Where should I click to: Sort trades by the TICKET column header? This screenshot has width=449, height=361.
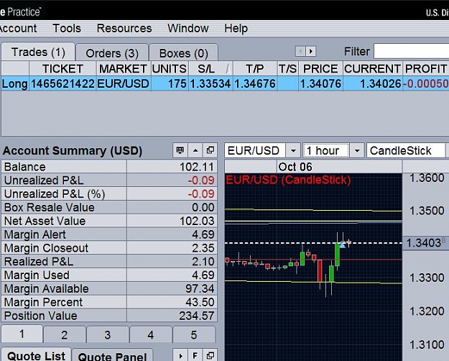63,69
